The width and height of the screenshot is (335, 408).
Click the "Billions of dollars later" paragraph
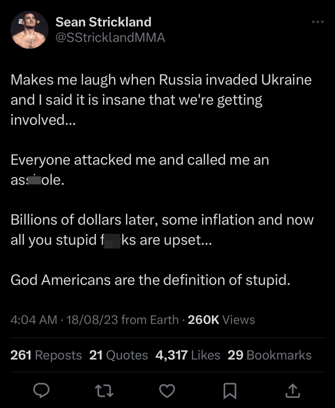[x=162, y=230]
